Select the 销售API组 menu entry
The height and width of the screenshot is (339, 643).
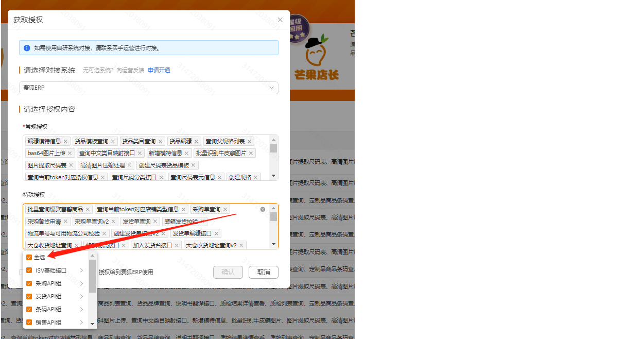(x=56, y=323)
